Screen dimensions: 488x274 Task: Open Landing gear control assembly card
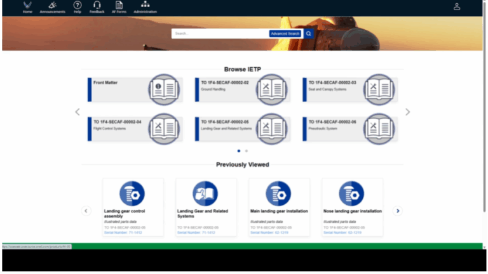(x=132, y=207)
